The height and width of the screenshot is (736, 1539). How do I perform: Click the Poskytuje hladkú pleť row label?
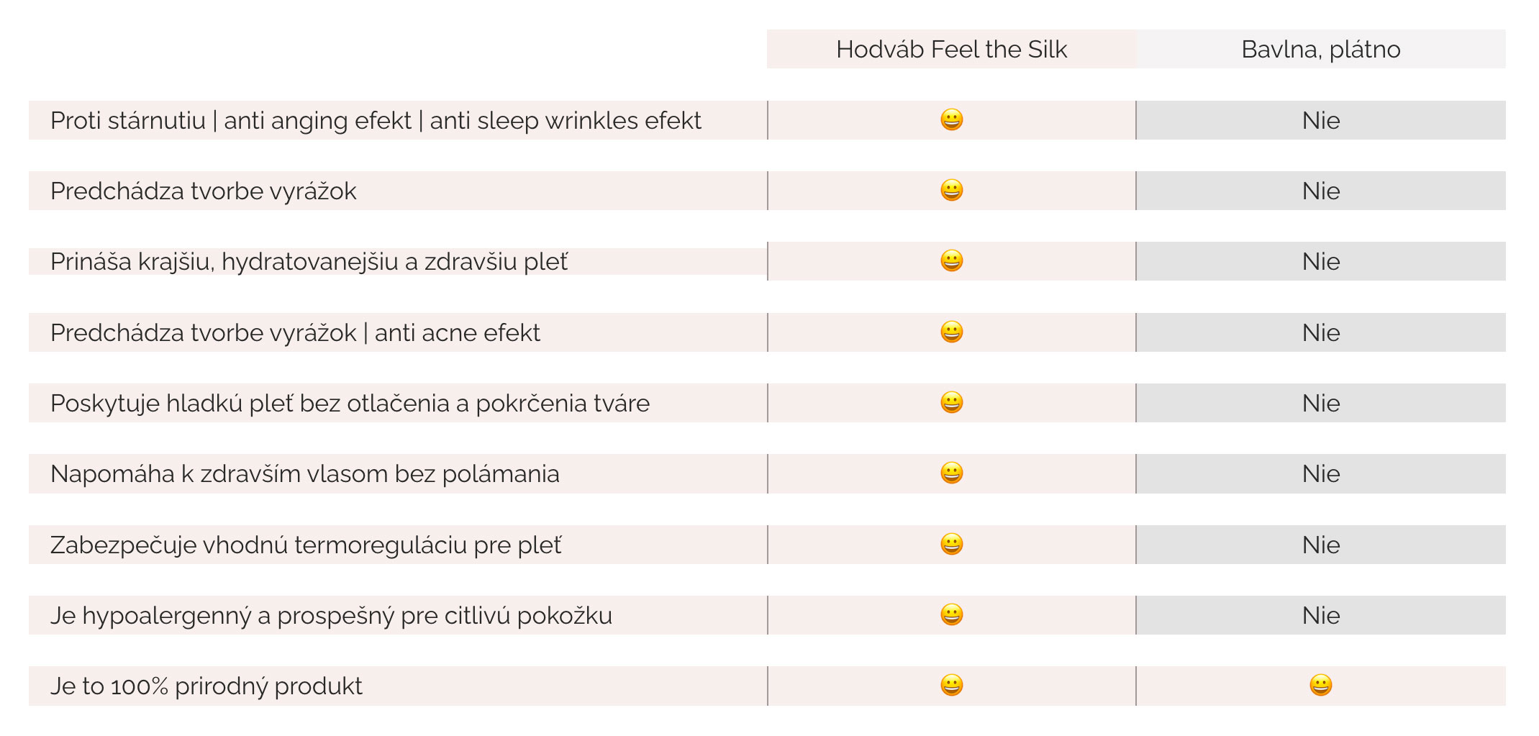click(350, 403)
